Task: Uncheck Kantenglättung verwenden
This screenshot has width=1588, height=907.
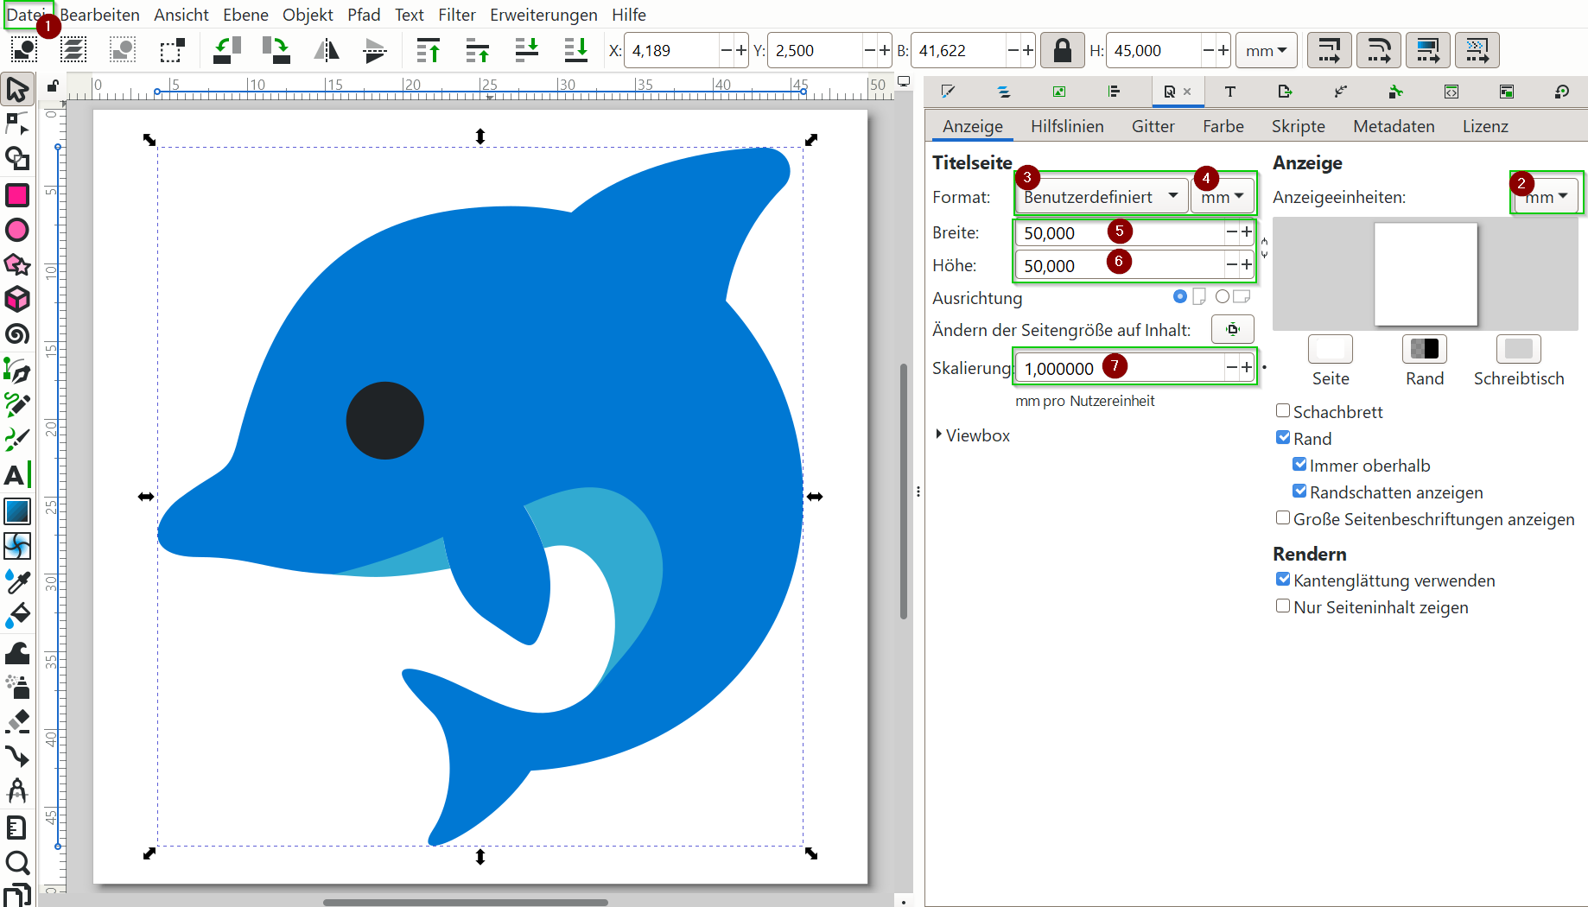Action: coord(1283,580)
